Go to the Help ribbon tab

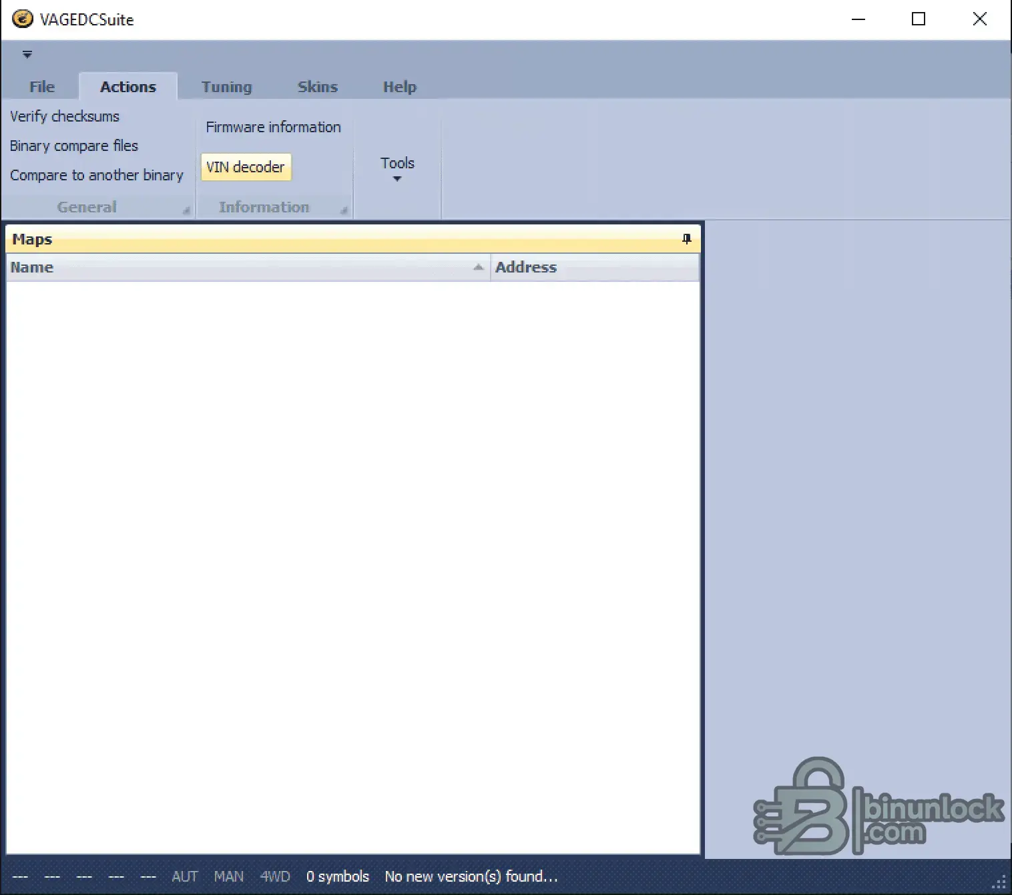[400, 87]
